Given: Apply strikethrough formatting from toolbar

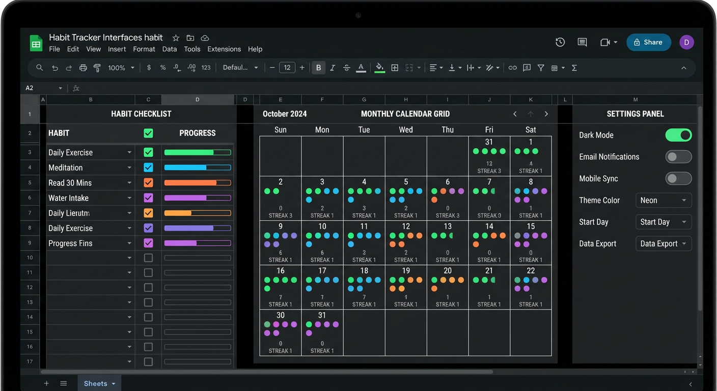Looking at the screenshot, I should click(x=347, y=68).
